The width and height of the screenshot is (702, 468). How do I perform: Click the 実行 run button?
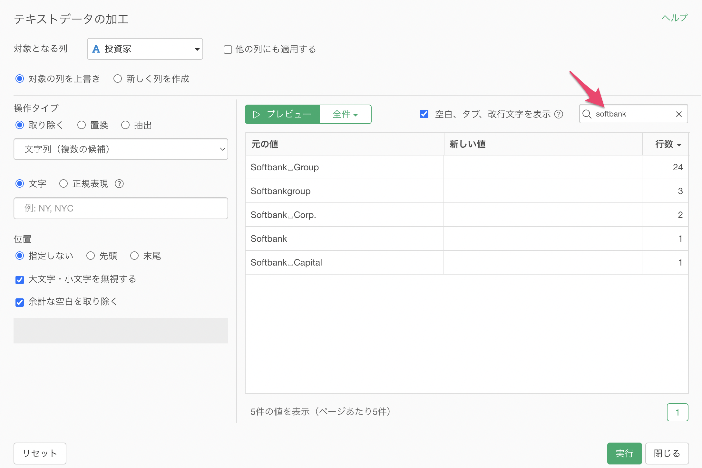pos(624,453)
